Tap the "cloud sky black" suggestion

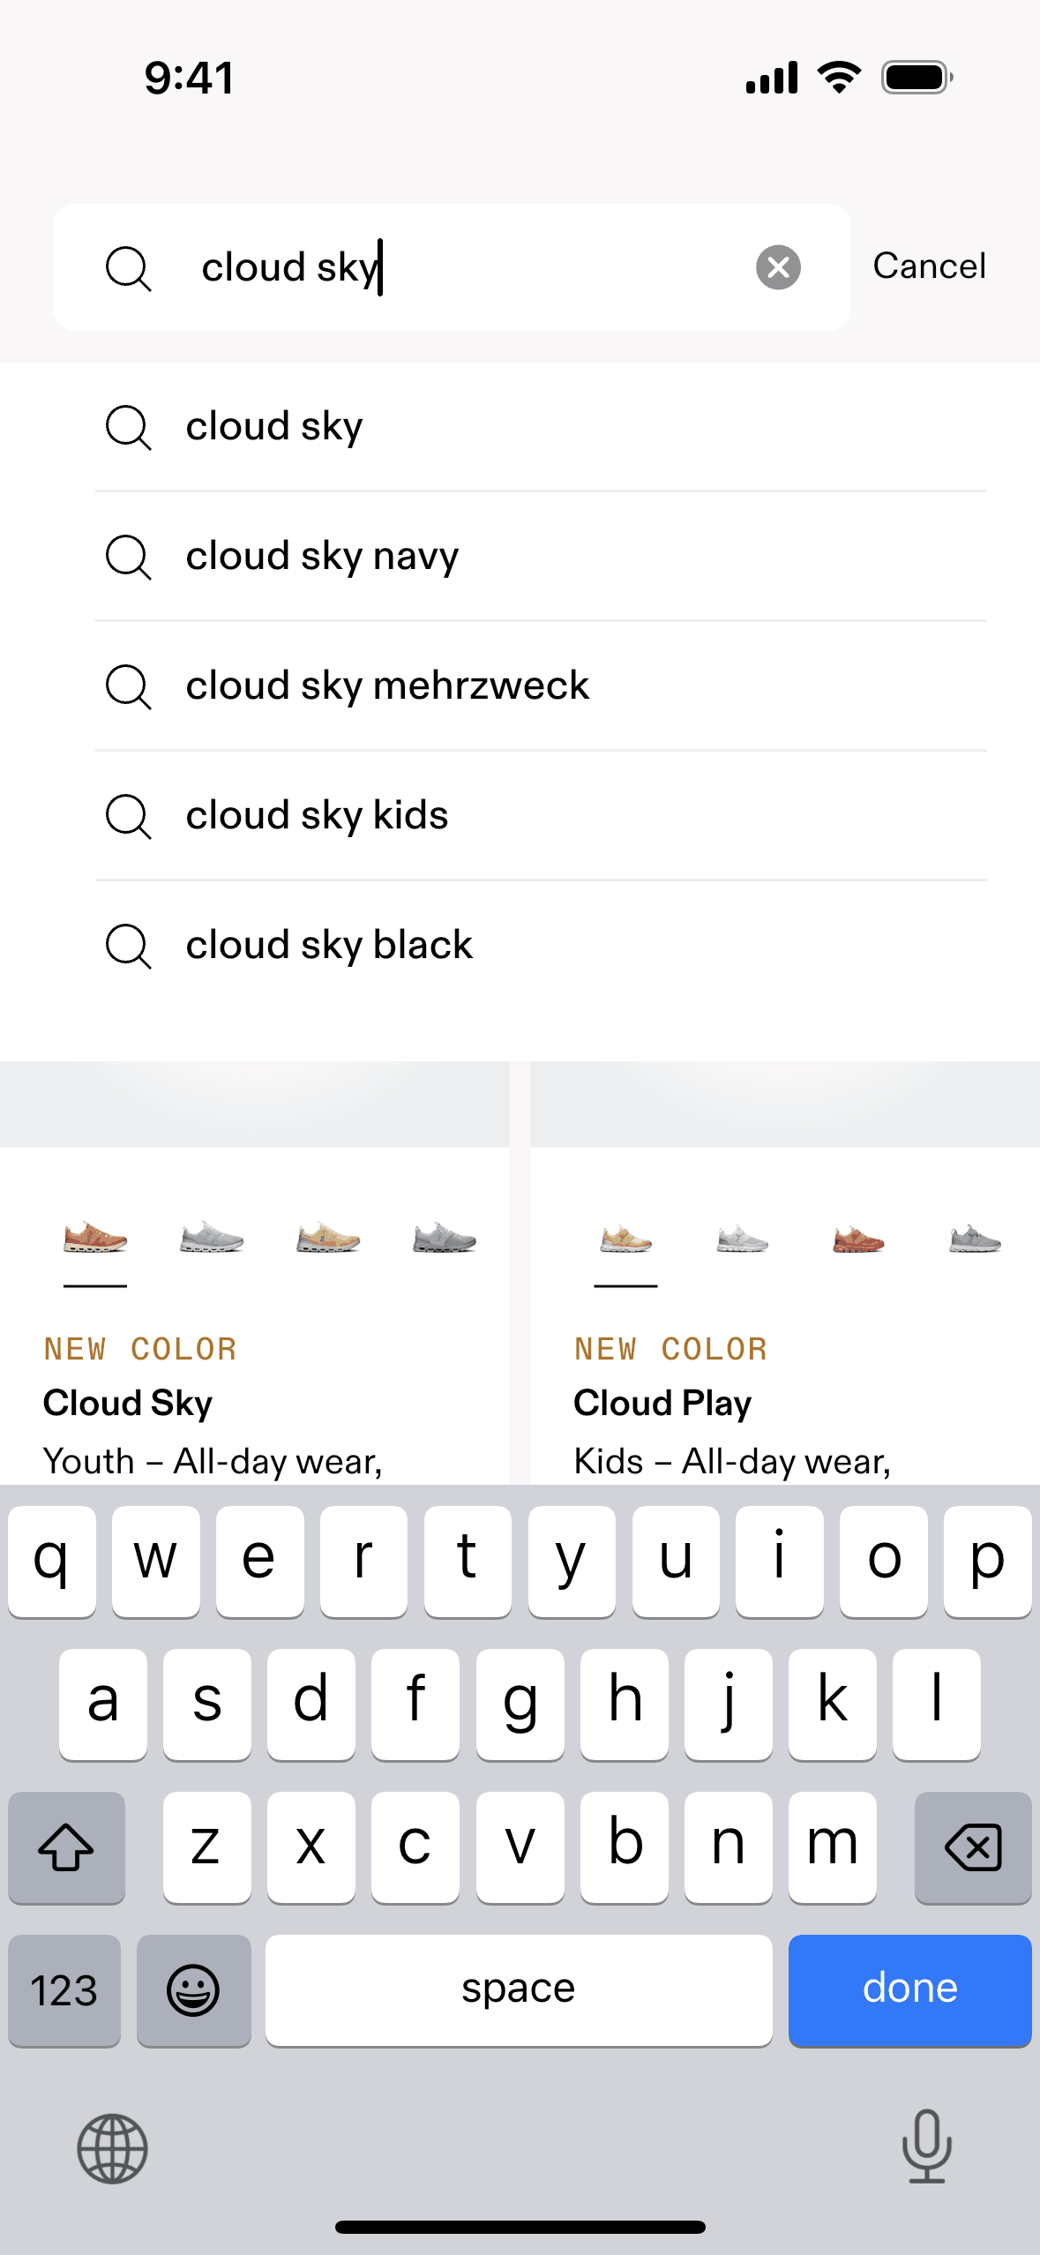(x=329, y=945)
